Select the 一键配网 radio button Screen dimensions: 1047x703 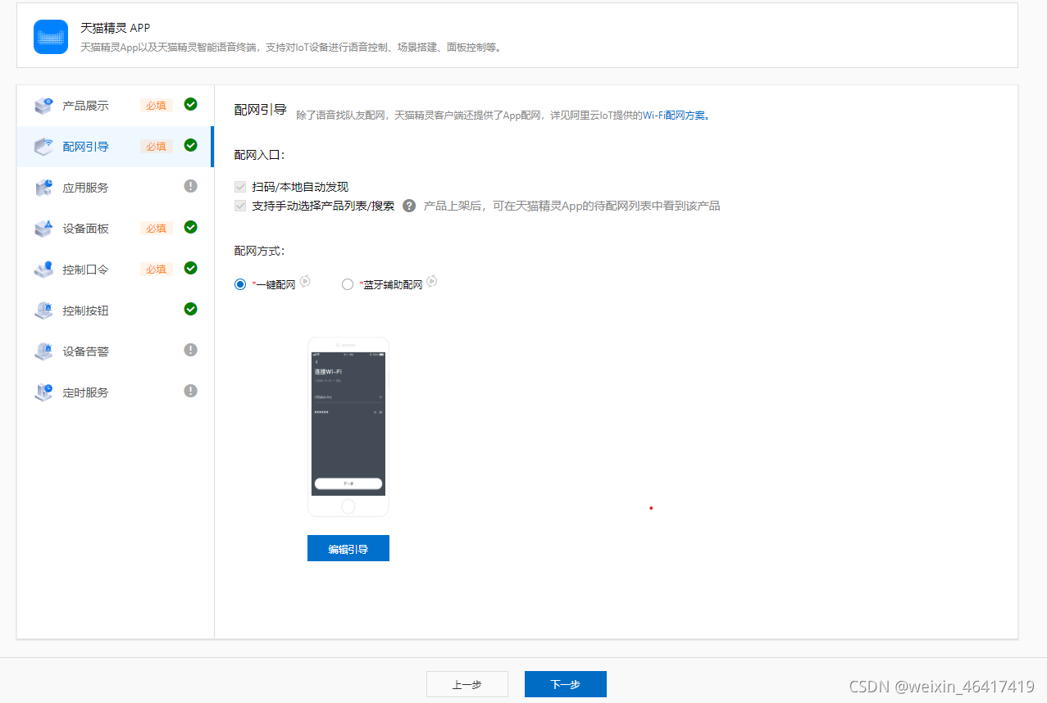(x=240, y=284)
